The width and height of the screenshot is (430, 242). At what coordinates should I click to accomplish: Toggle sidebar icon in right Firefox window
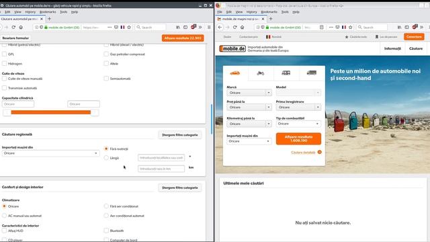tap(406, 27)
